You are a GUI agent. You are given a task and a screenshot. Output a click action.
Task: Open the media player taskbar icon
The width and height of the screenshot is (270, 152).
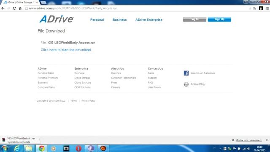pos(54,148)
